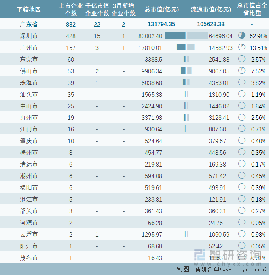Click the dark market value bar for 广州市
This screenshot has height=275, width=269.
pyautogui.click(x=181, y=47)
